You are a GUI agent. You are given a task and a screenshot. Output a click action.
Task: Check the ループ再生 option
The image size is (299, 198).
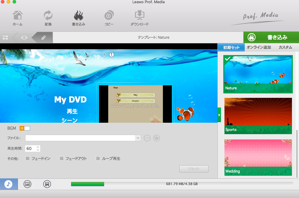click(98, 158)
